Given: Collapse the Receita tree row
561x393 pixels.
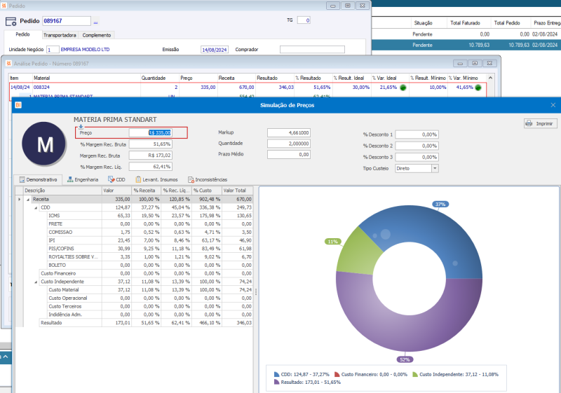Looking at the screenshot, I should point(27,199).
